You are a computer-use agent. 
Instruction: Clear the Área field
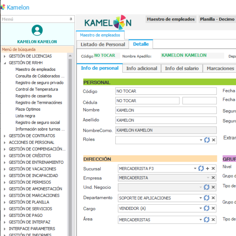tap(213, 219)
